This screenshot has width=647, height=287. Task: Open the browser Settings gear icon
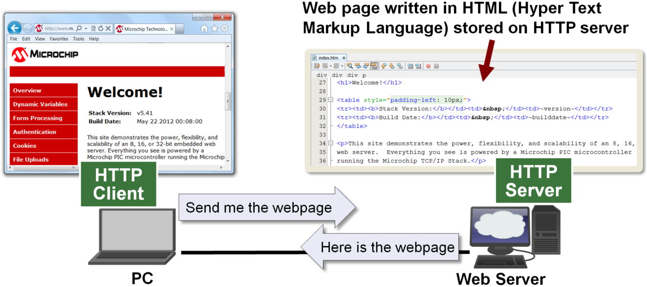tap(225, 27)
